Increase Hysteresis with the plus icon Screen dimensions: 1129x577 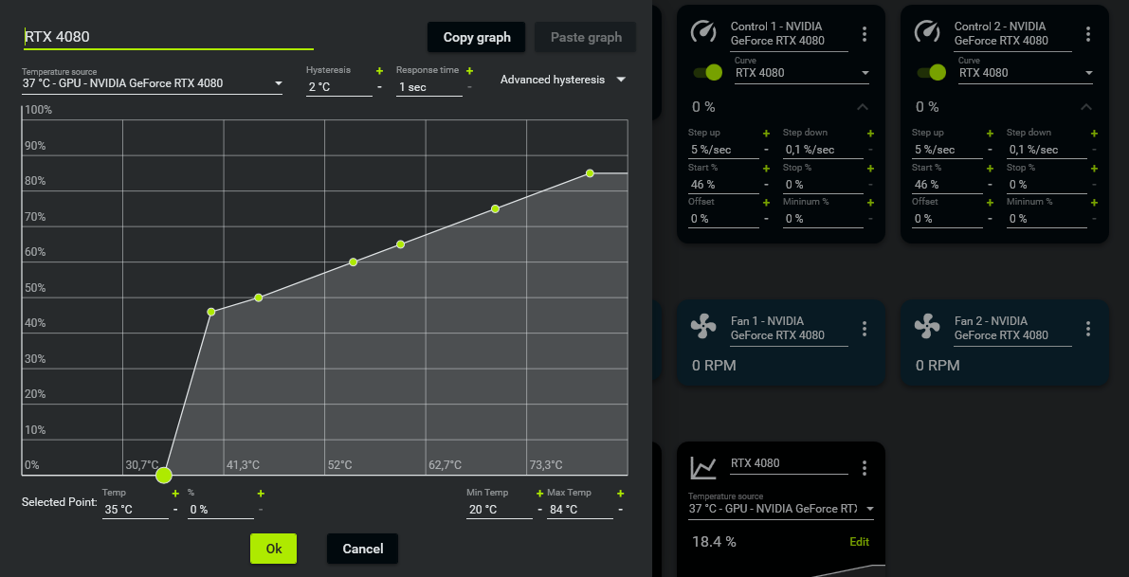pos(379,70)
